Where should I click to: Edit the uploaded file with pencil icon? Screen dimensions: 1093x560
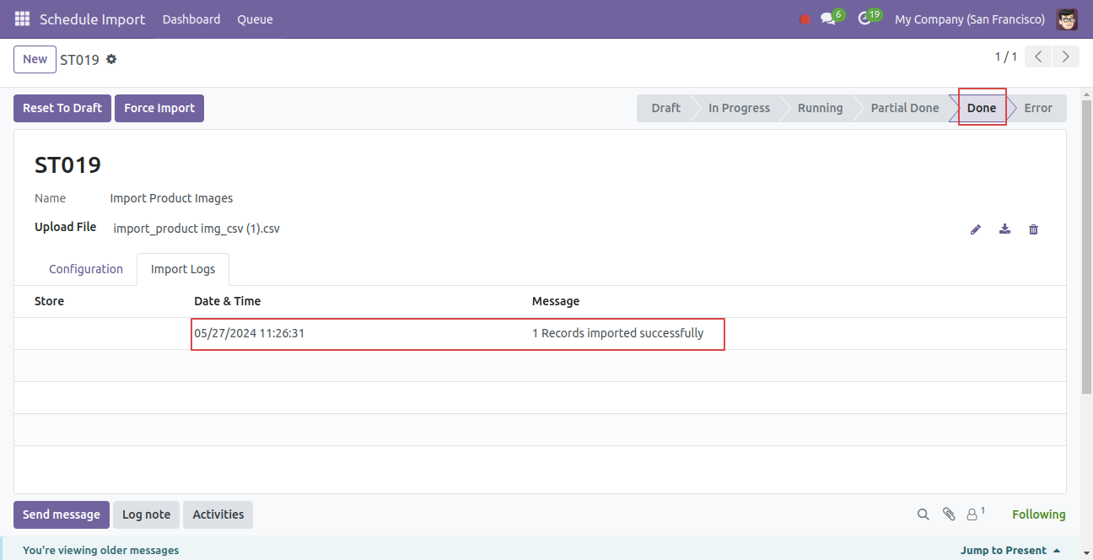(976, 229)
